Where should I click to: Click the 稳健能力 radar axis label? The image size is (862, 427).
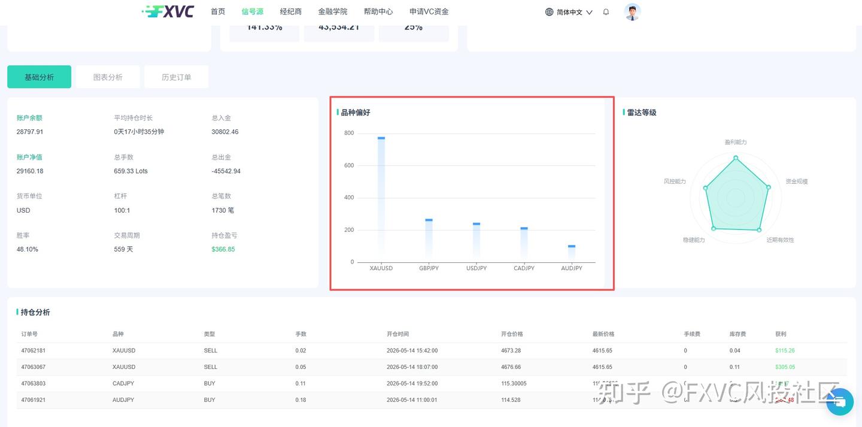click(x=694, y=240)
